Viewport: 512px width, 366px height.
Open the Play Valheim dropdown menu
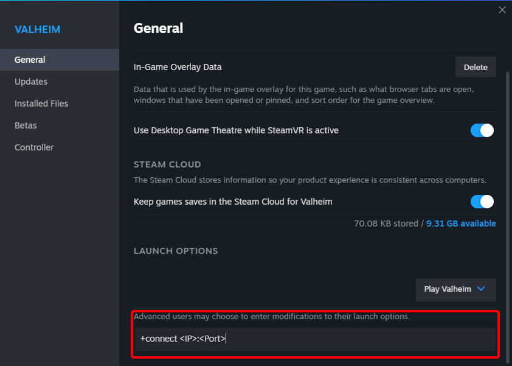(x=455, y=289)
